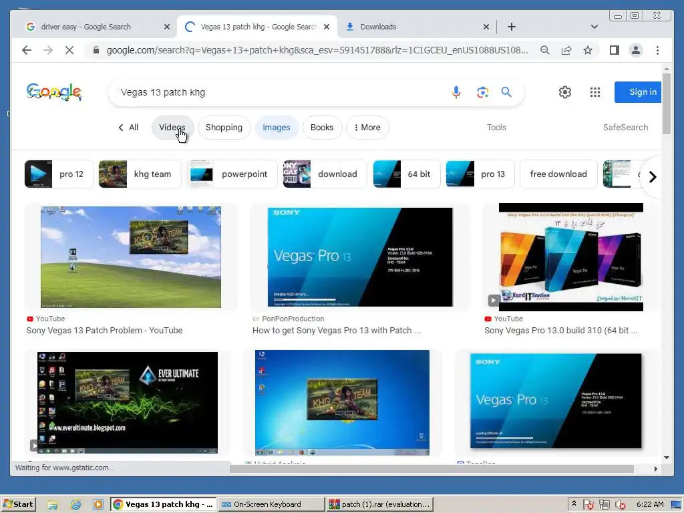Go back to the previous page
The width and height of the screenshot is (684, 513).
[x=27, y=50]
